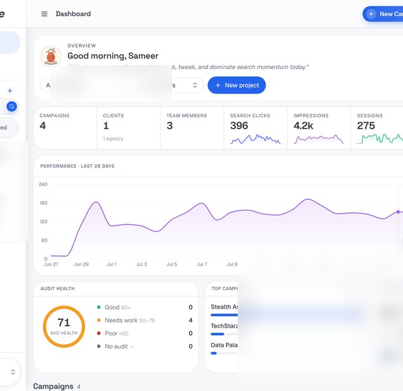Click the '396' search clicks value
This screenshot has width=403, height=391.
tap(239, 125)
